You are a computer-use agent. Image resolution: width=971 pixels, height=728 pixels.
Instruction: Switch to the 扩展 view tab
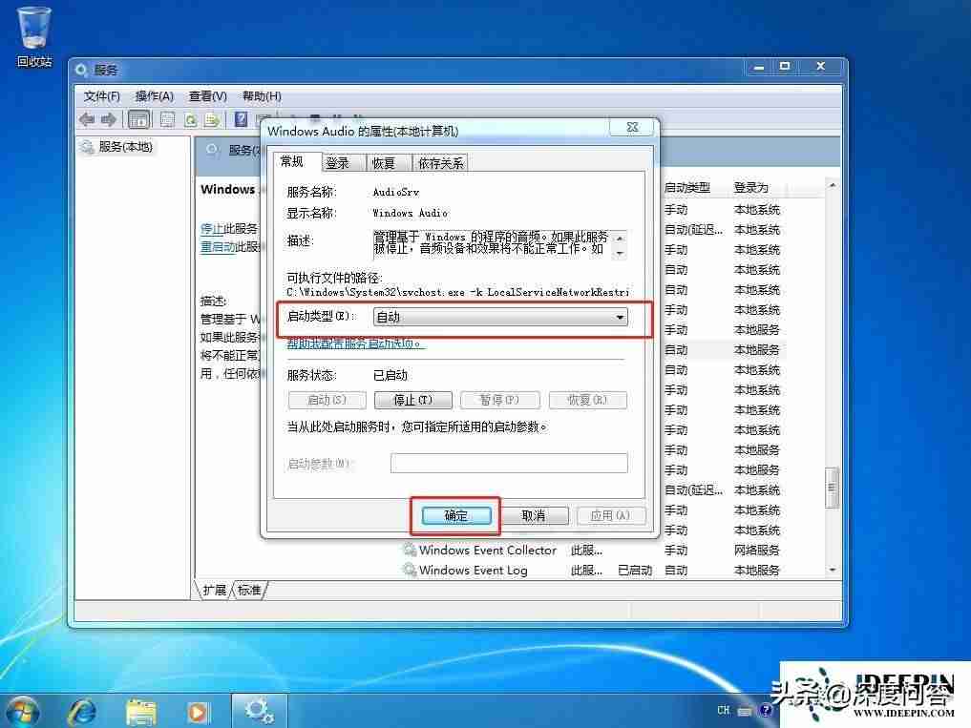pos(214,590)
